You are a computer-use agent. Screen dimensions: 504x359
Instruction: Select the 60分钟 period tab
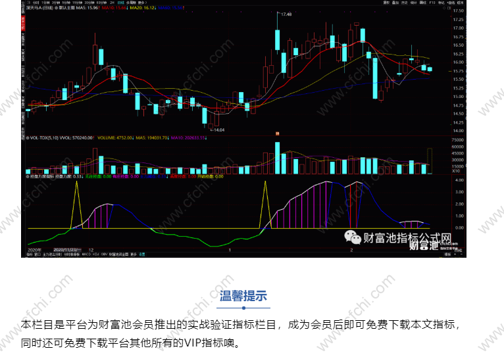(x=101, y=3)
